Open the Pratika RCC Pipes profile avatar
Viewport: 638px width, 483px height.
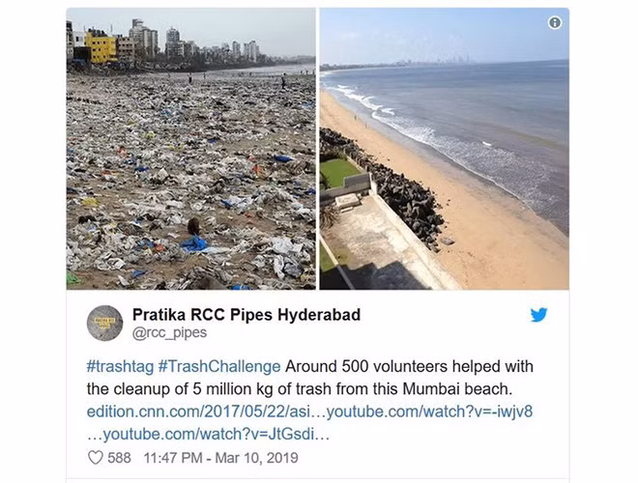coord(105,324)
